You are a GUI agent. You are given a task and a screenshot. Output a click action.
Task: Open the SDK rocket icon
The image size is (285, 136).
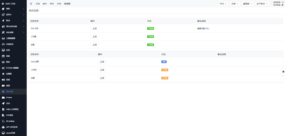click(x=3, y=103)
